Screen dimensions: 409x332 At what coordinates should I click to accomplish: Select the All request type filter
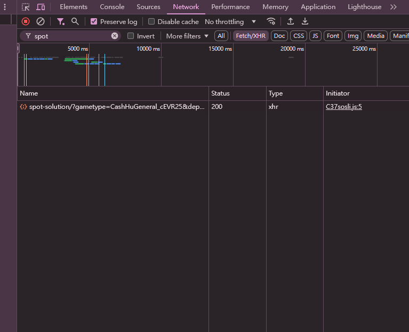pos(221,36)
